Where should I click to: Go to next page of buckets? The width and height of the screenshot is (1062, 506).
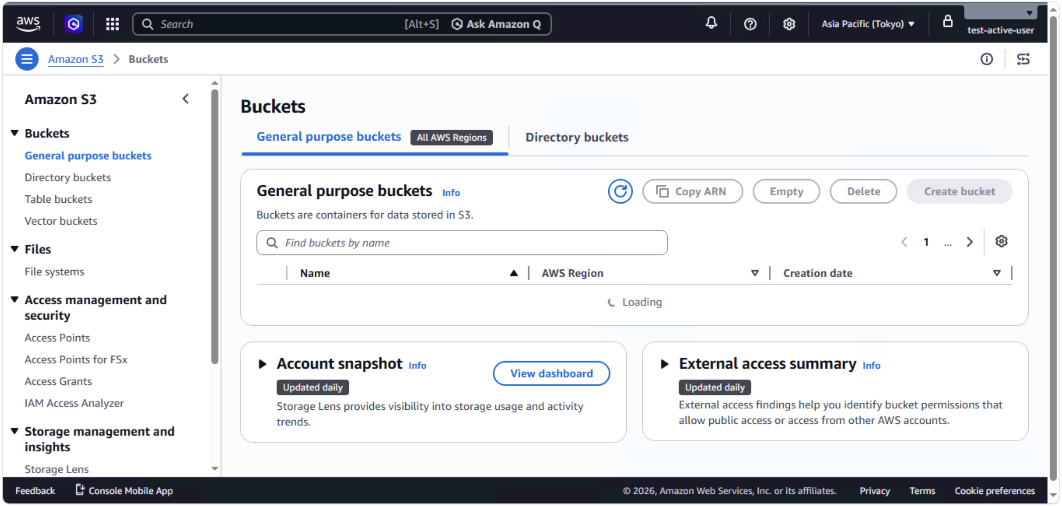tap(969, 242)
